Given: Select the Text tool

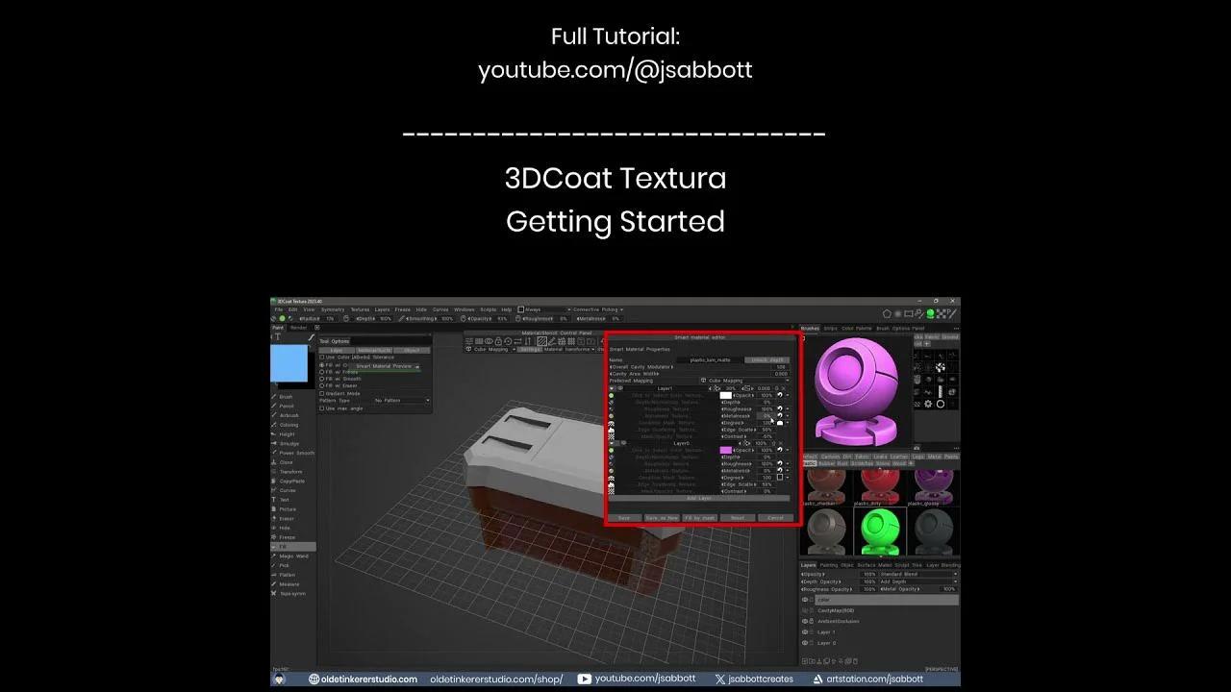Looking at the screenshot, I should (283, 500).
